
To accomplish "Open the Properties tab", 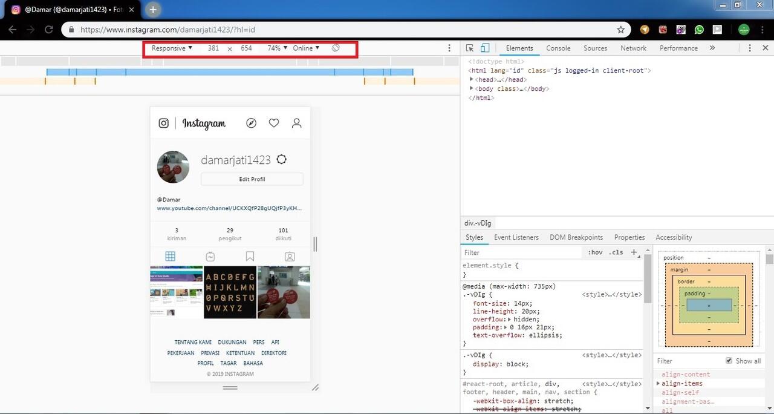I will coord(629,237).
